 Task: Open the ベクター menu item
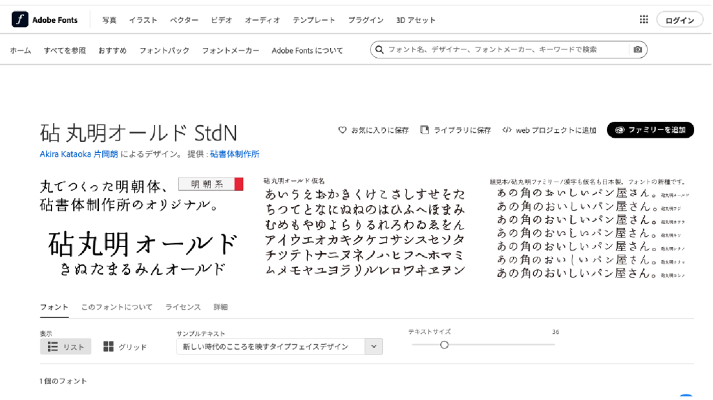click(184, 20)
